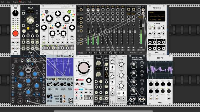Toggle the MixMaster Mono button
Viewport: 200px width, 112px height.
[x=143, y=50]
